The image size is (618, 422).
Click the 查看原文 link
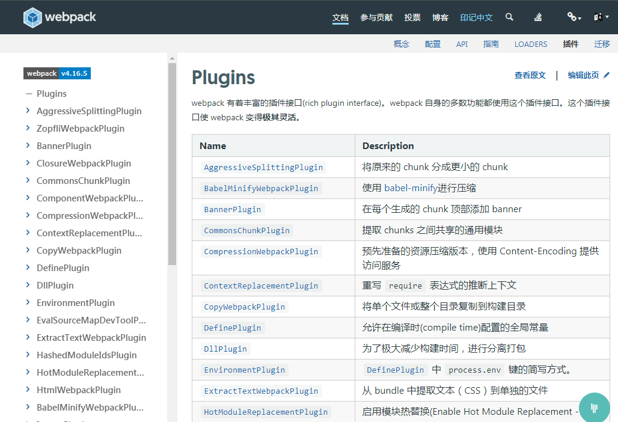coord(530,75)
